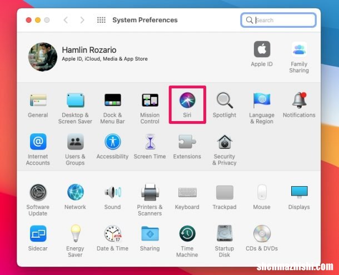Minimize the System Preferences window
The image size is (339, 275).
tap(38, 20)
